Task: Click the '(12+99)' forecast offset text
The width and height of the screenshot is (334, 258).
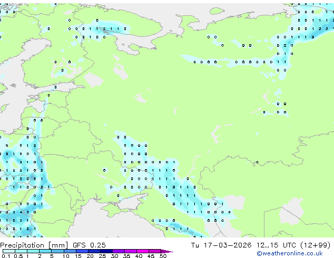Action: pos(316,245)
